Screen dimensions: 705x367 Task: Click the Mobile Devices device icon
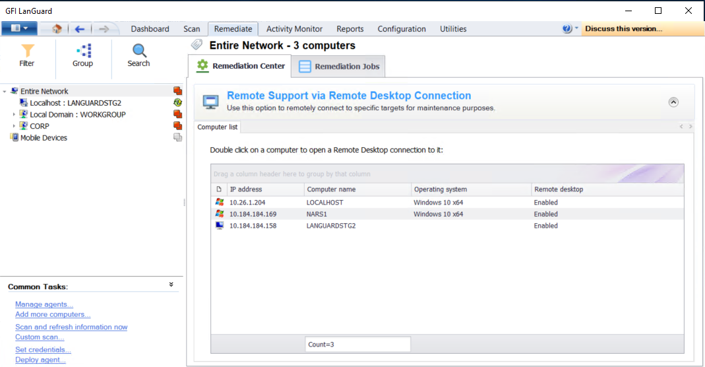click(15, 137)
